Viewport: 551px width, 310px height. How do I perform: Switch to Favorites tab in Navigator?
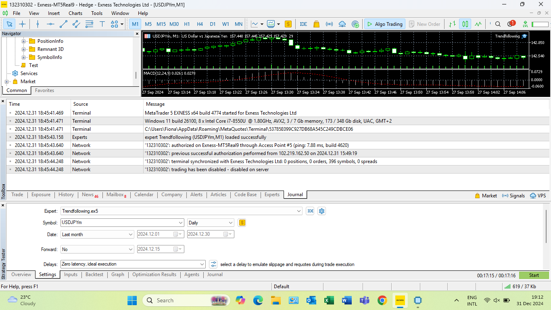(44, 90)
